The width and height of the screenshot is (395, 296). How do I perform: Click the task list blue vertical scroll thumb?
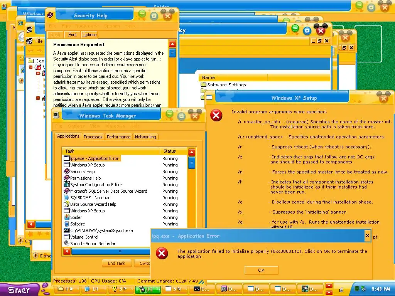click(x=191, y=162)
